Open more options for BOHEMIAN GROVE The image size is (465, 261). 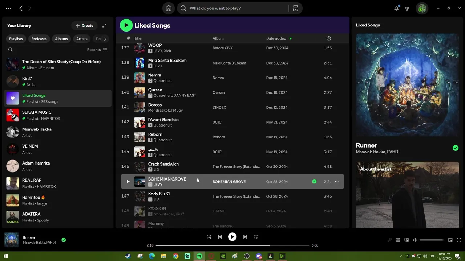coord(337,182)
